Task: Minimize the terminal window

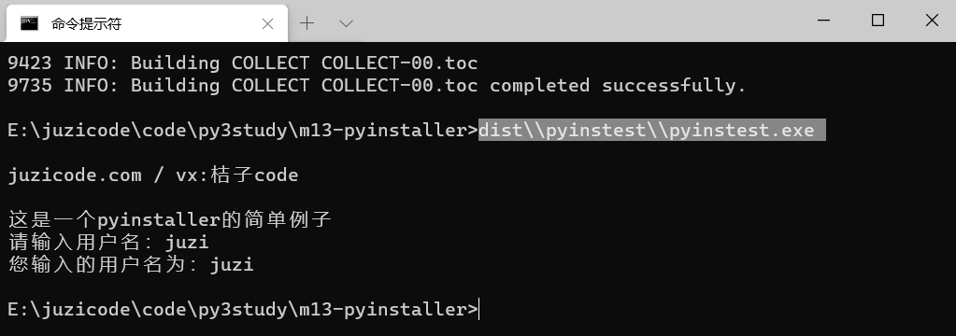Action: [823, 21]
